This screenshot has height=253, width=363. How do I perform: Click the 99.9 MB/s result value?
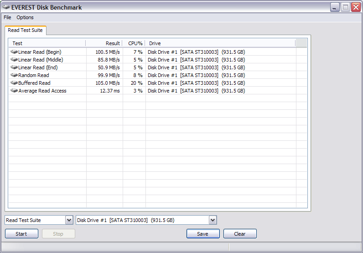point(109,75)
